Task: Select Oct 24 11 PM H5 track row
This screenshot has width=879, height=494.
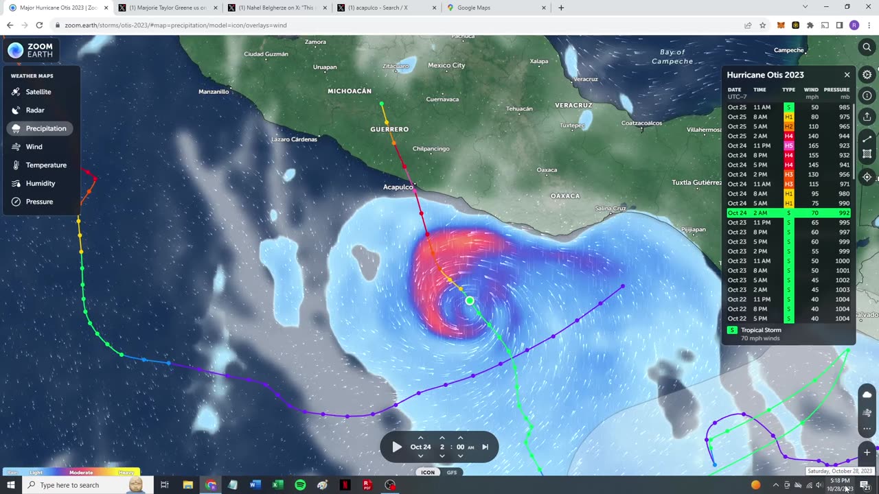Action: pos(788,146)
